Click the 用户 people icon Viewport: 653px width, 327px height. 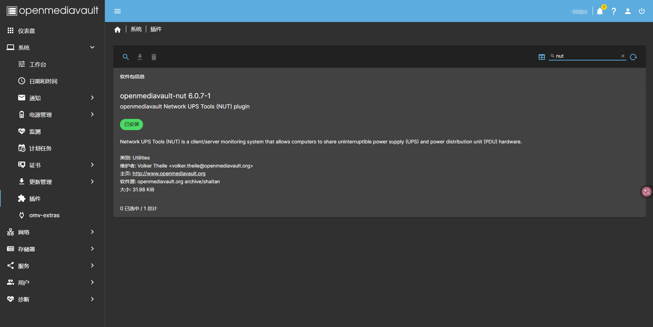pyautogui.click(x=10, y=282)
